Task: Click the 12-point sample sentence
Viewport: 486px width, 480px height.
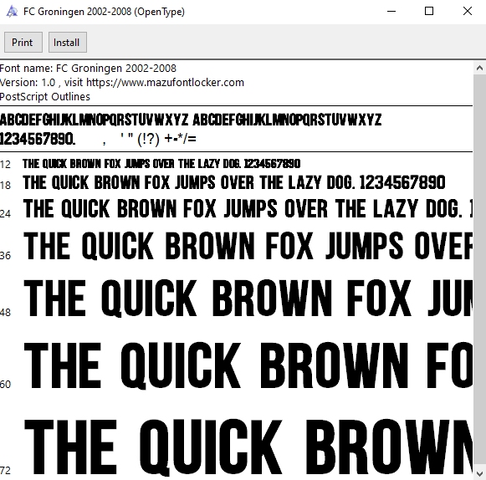Action: point(161,164)
